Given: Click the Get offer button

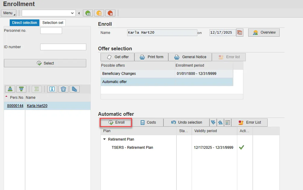Looking at the screenshot, I should click(x=118, y=57).
